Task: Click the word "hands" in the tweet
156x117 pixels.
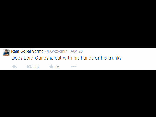Action: point(88,58)
